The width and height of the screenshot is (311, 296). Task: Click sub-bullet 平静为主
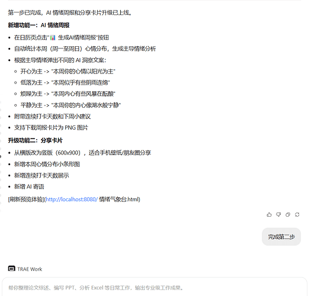click(x=70, y=105)
